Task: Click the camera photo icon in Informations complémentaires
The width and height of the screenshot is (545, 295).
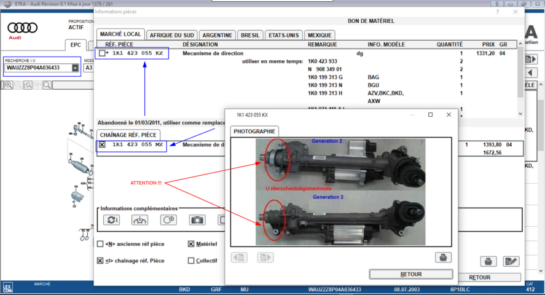Action: 197,220
